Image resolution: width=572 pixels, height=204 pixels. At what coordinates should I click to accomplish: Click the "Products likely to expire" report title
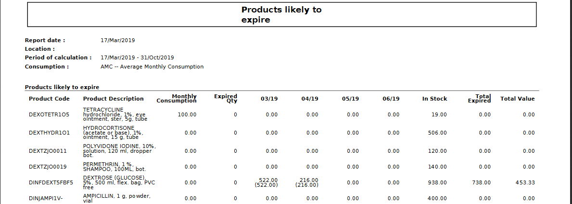tap(281, 15)
